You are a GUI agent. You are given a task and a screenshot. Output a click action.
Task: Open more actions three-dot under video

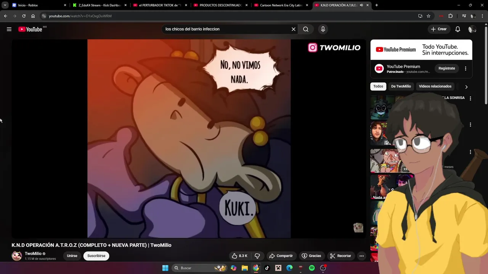(x=361, y=256)
